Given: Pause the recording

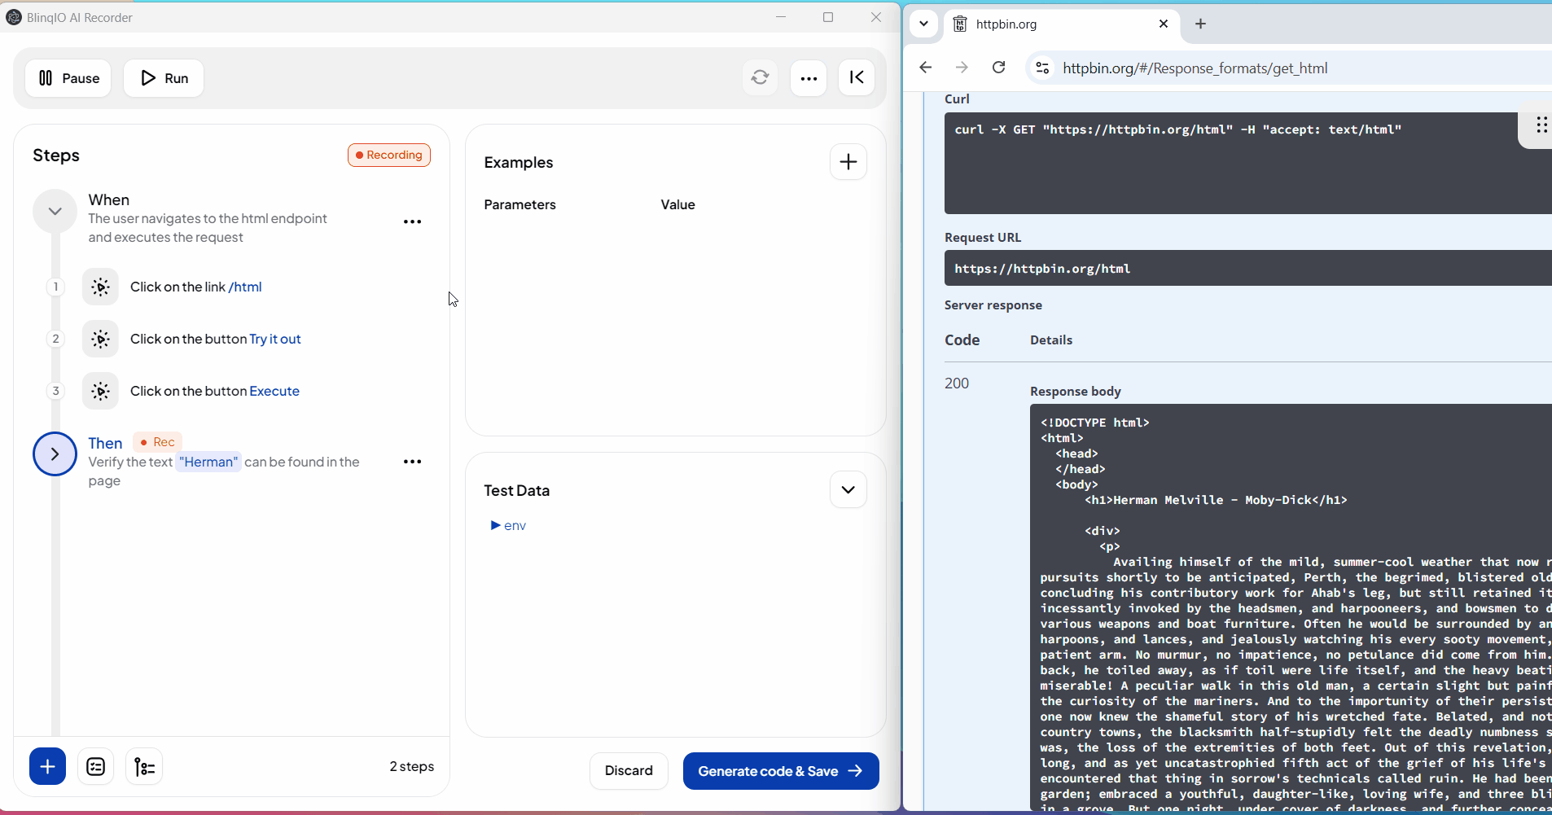Looking at the screenshot, I should 68,78.
